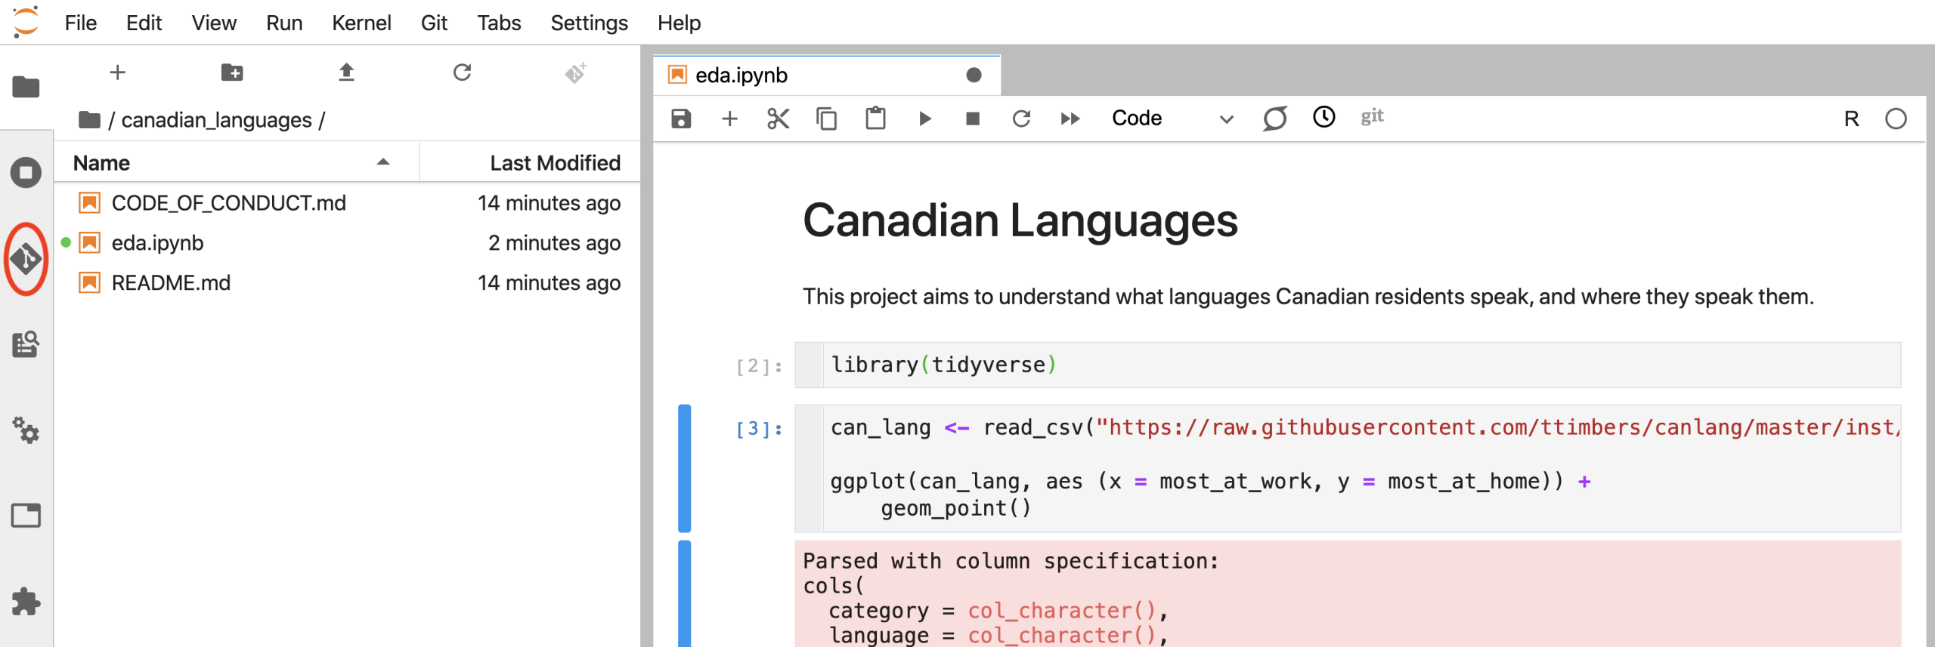Open the Git menu in menu bar
The image size is (1935, 647).
tap(434, 23)
